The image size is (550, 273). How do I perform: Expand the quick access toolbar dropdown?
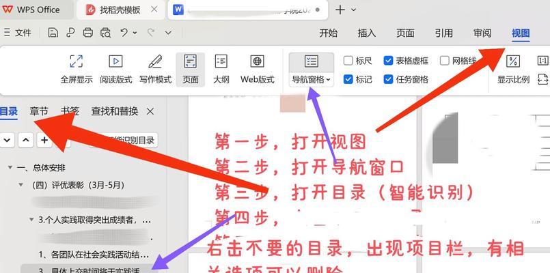pyautogui.click(x=168, y=33)
